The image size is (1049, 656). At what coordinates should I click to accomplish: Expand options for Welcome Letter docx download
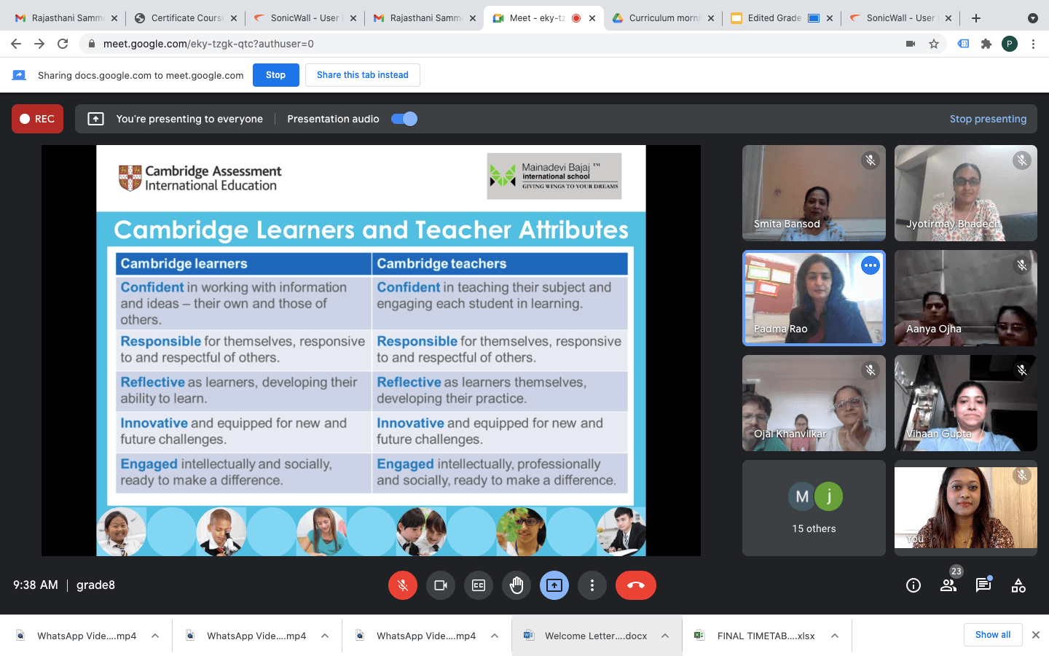pyautogui.click(x=665, y=636)
